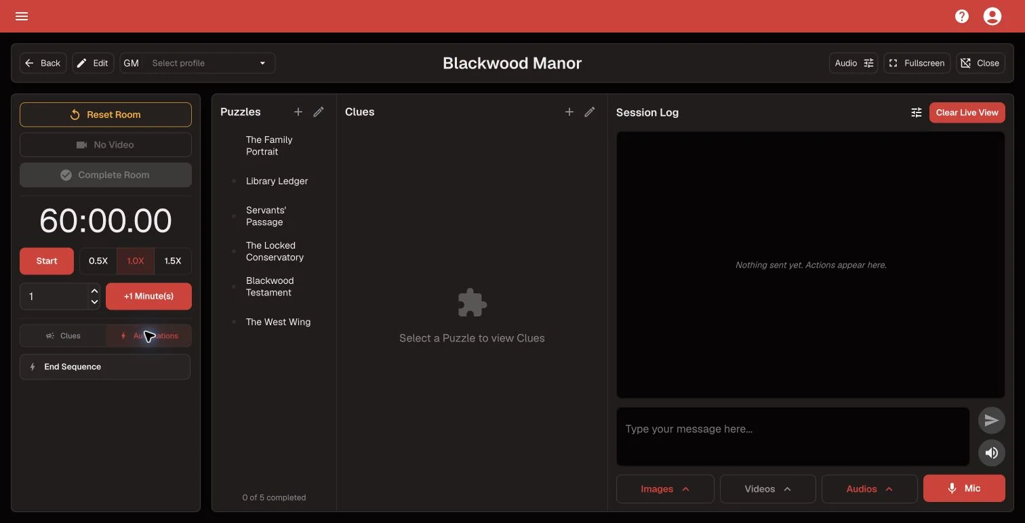Image resolution: width=1025 pixels, height=523 pixels.
Task: Start the room timer
Action: tap(47, 261)
